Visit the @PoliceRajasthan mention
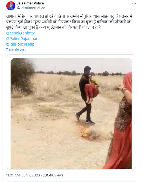The image size is (143, 182). [x=22, y=39]
